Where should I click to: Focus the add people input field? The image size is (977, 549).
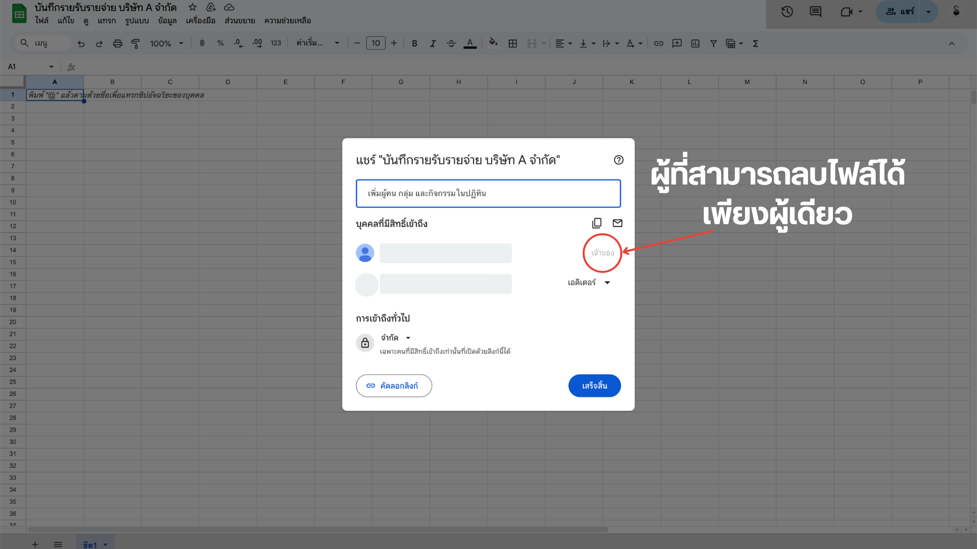pos(488,193)
